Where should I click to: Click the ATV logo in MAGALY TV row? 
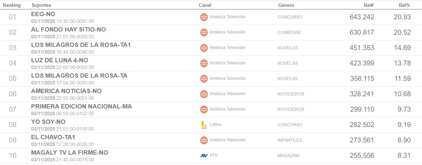204,156
